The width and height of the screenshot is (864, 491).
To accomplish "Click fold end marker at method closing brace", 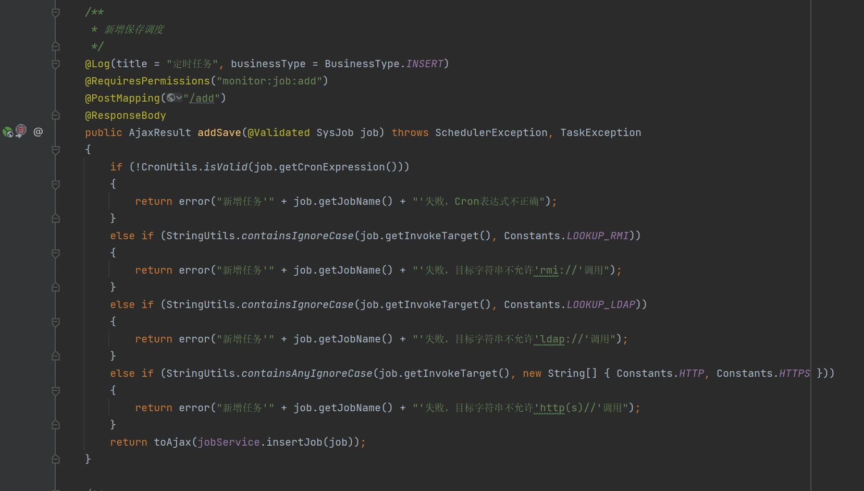I will (56, 459).
